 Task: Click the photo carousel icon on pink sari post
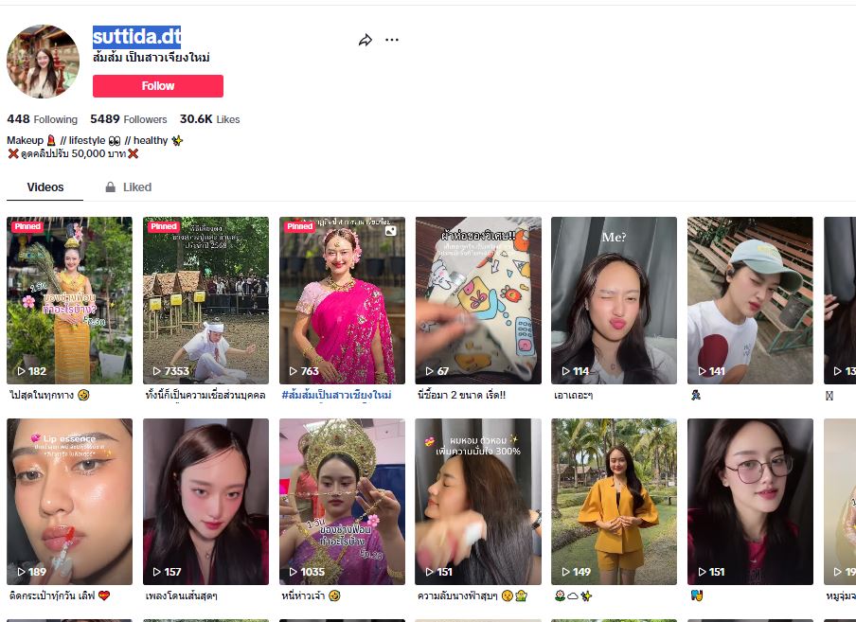click(x=391, y=231)
